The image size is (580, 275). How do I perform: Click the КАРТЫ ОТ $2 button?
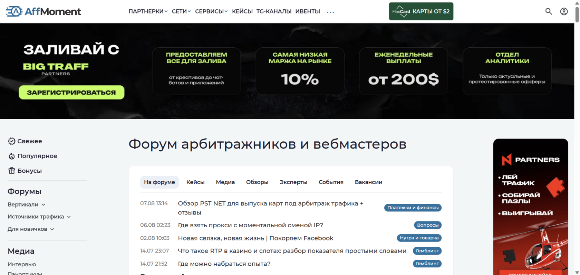click(x=421, y=11)
